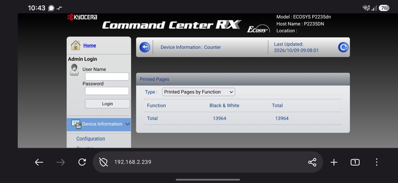Click the Kyocera logo
Viewport: 398px width, 183px height.
click(x=82, y=17)
